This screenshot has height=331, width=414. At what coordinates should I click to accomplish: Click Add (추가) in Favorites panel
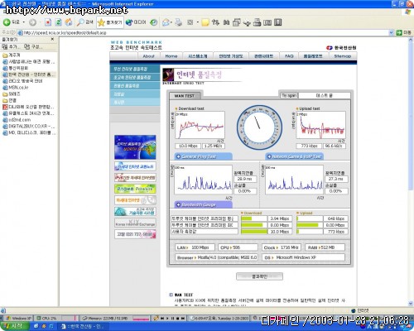(x=11, y=46)
